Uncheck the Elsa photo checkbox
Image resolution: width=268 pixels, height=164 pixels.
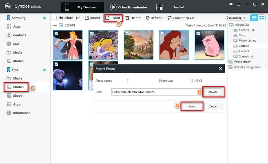pyautogui.click(x=56, y=64)
